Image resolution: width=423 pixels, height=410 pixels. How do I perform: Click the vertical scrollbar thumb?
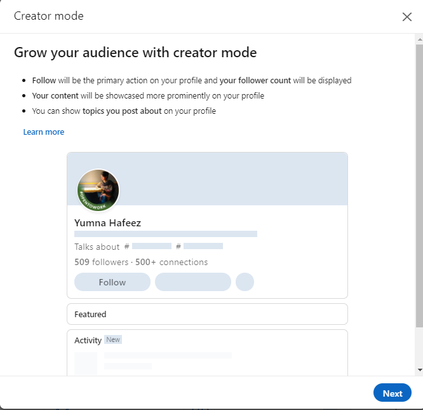click(419, 186)
